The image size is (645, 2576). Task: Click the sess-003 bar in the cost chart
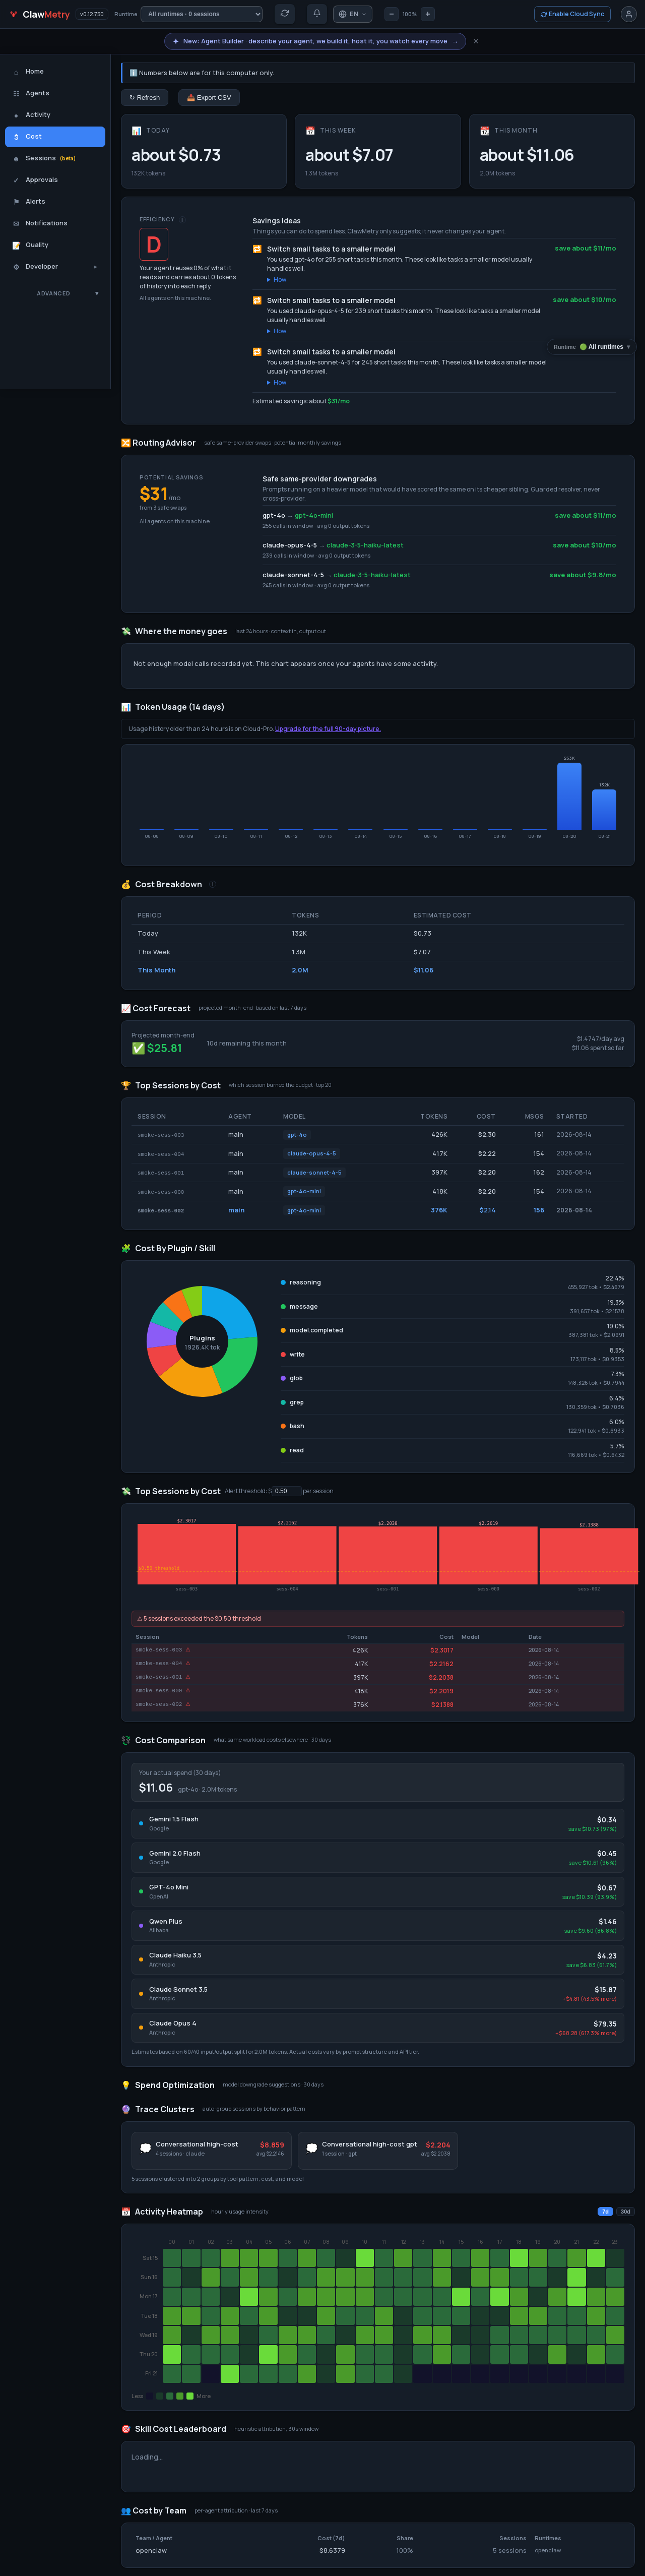point(187,1554)
